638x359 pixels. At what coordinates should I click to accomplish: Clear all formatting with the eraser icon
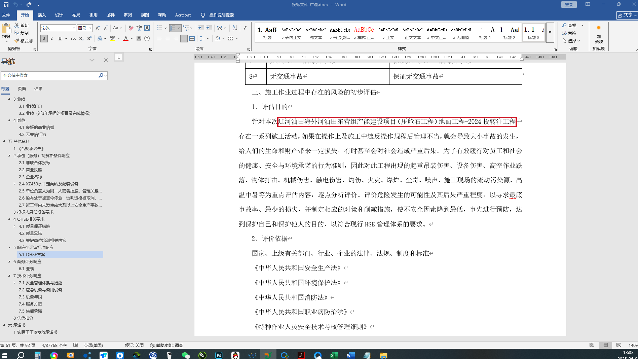tap(131, 28)
